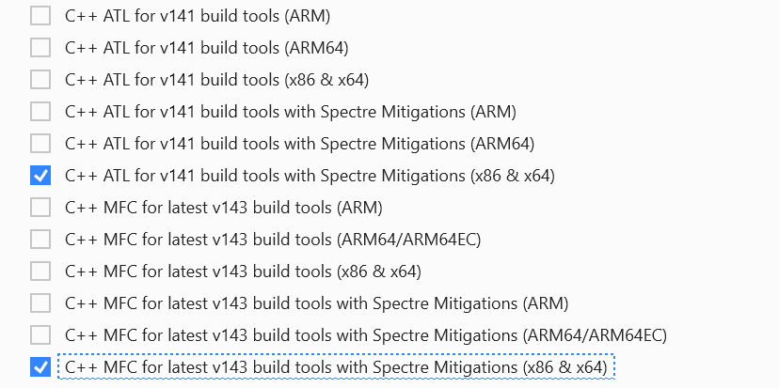Click label C++ ATL for v141 build tools (ARM)

[198, 16]
